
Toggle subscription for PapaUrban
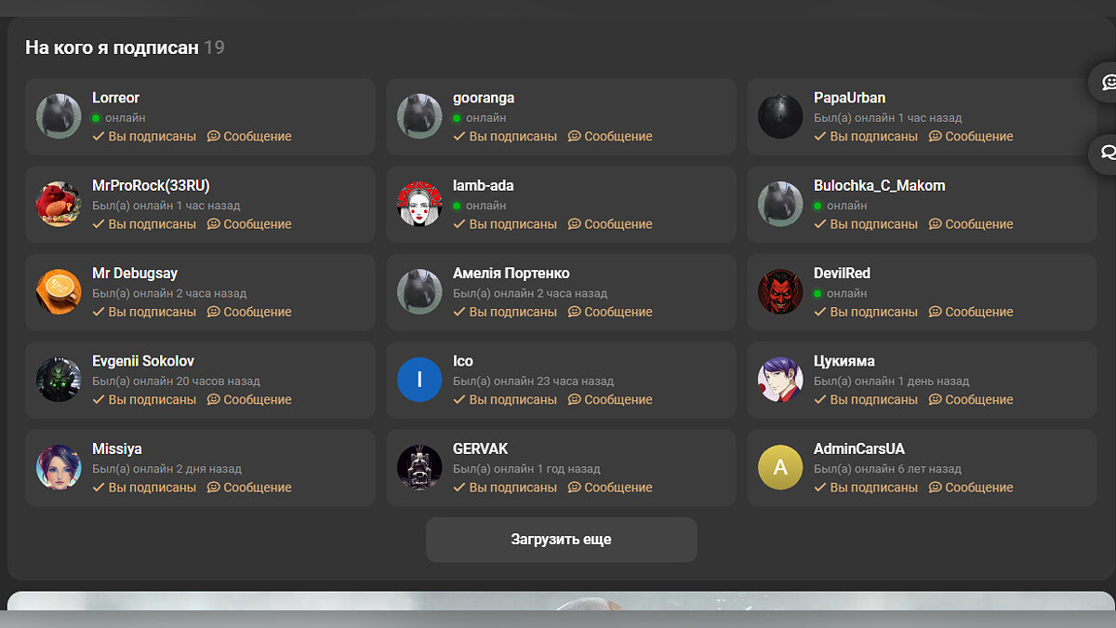point(866,137)
